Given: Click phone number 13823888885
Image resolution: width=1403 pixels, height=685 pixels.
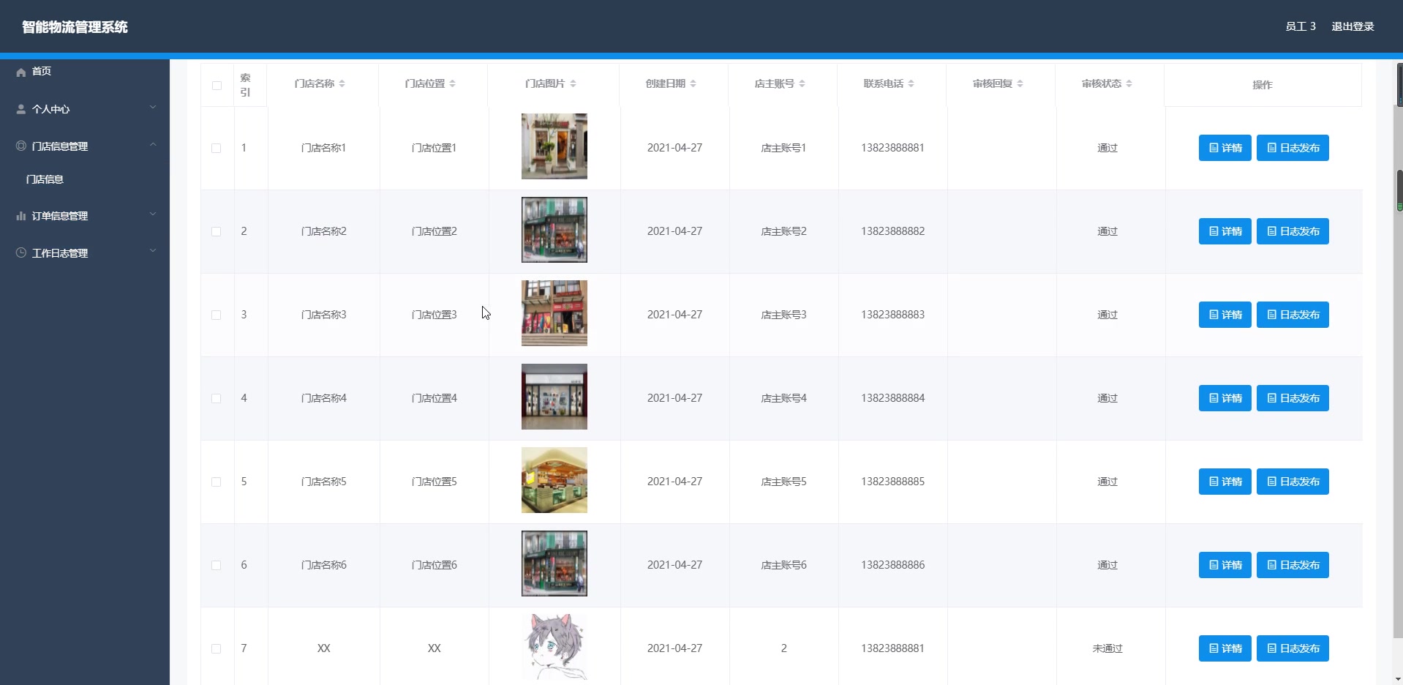Looking at the screenshot, I should coord(892,482).
